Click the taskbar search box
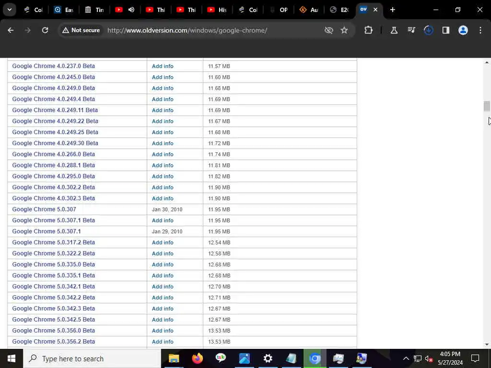The height and width of the screenshot is (368, 491). pyautogui.click(x=92, y=358)
